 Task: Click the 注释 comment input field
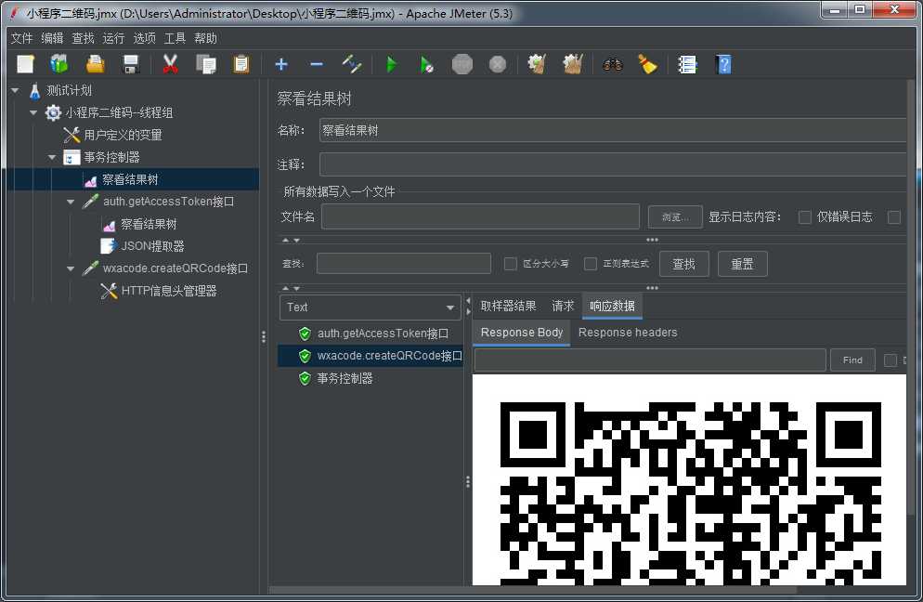(612, 164)
